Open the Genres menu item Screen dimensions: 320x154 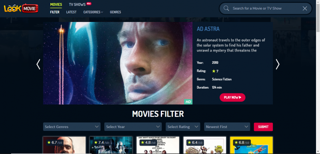pyautogui.click(x=115, y=12)
